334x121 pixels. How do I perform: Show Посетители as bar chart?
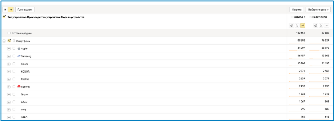tap(327, 25)
